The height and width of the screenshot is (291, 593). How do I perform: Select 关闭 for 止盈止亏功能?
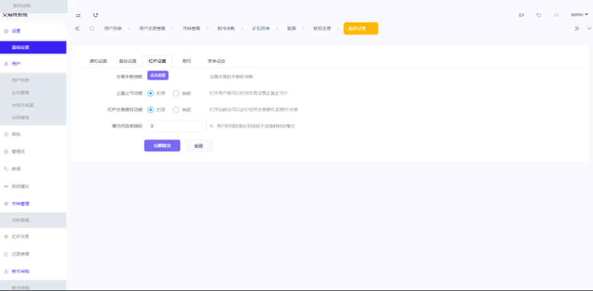tap(176, 93)
